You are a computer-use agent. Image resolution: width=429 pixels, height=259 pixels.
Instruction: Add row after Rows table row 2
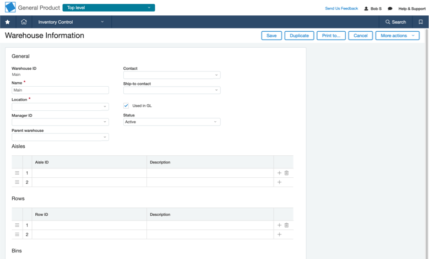point(279,234)
